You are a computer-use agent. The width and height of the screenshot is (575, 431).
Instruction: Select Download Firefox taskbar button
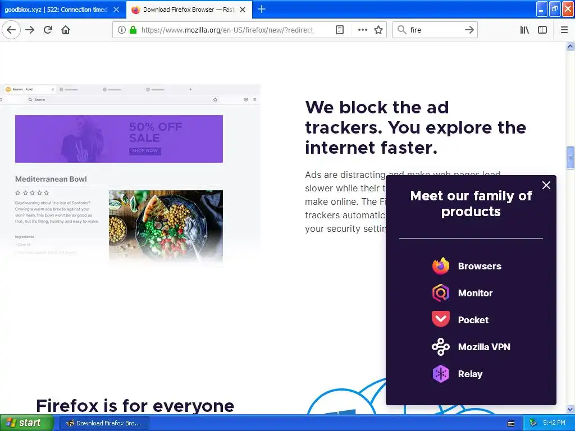104,423
